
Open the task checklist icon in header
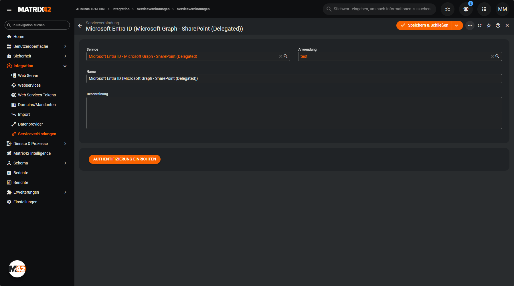pos(448,9)
